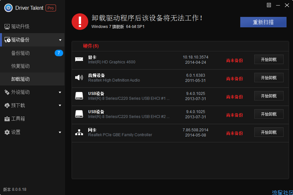Viewport: 293px width, 195px height.
Task: Start uninstalling USB EHCI #1 driver
Action: click(269, 96)
